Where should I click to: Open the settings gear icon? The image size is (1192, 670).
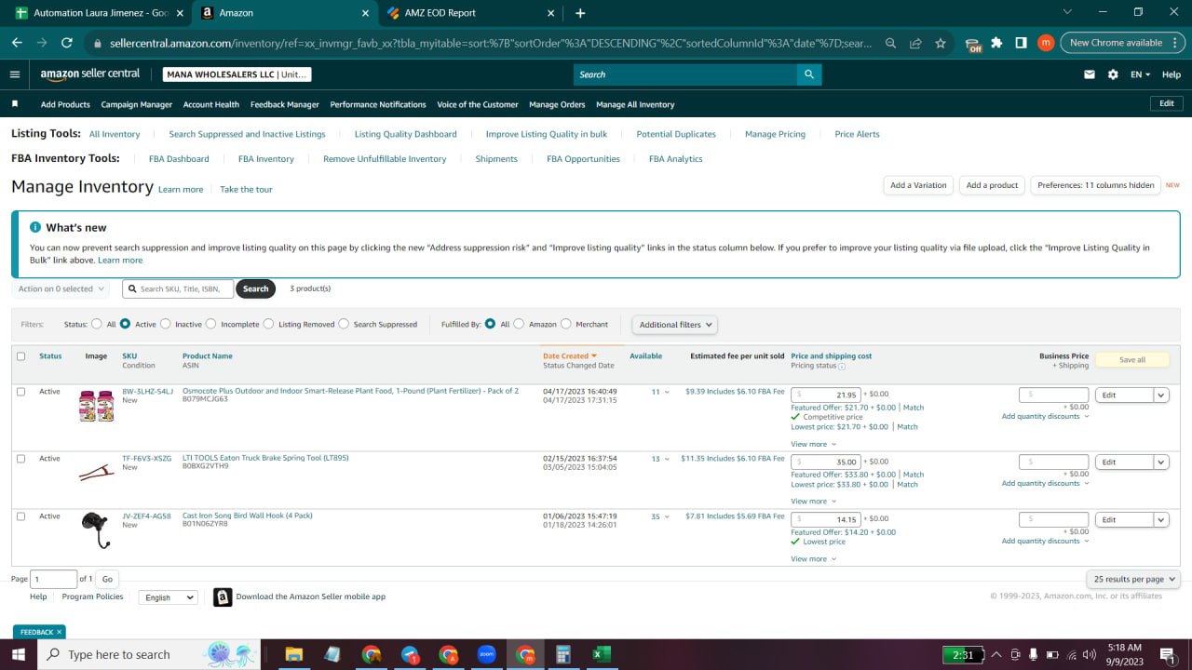click(x=1113, y=74)
